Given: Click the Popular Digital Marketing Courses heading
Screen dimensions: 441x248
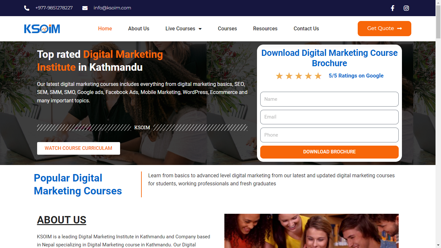Looking at the screenshot, I should click(x=78, y=184).
